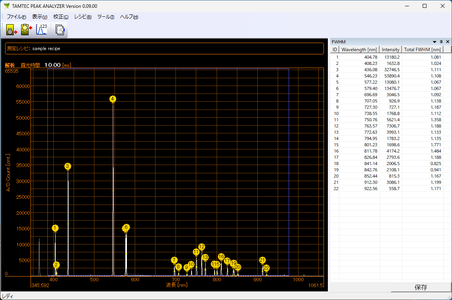Click peak marker 21 on the spectrum
Image resolution: width=452 pixels, height=300 pixels.
coord(262,260)
